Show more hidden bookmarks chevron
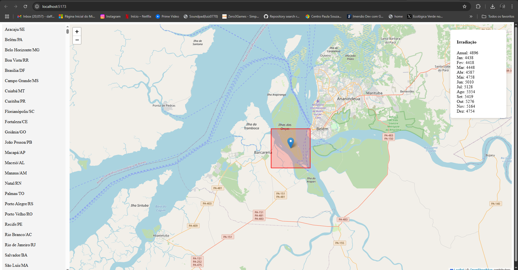This screenshot has height=270, width=518. click(x=471, y=16)
